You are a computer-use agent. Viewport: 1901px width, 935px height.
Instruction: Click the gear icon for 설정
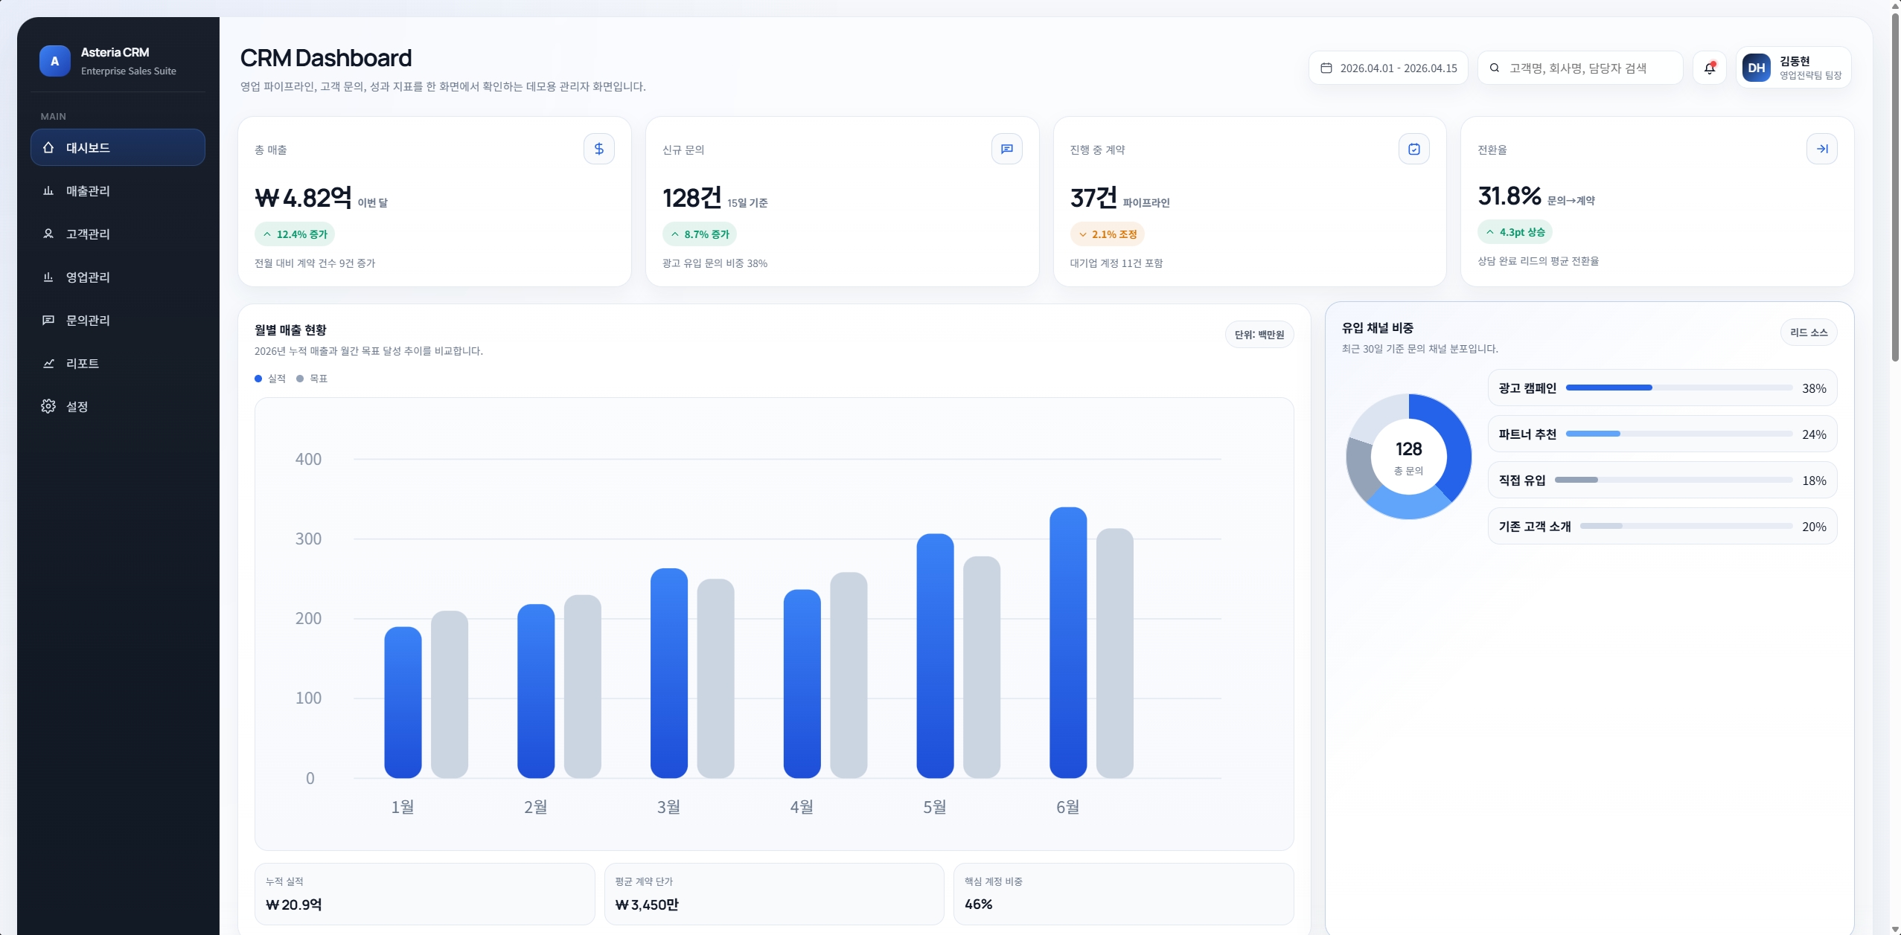point(48,406)
